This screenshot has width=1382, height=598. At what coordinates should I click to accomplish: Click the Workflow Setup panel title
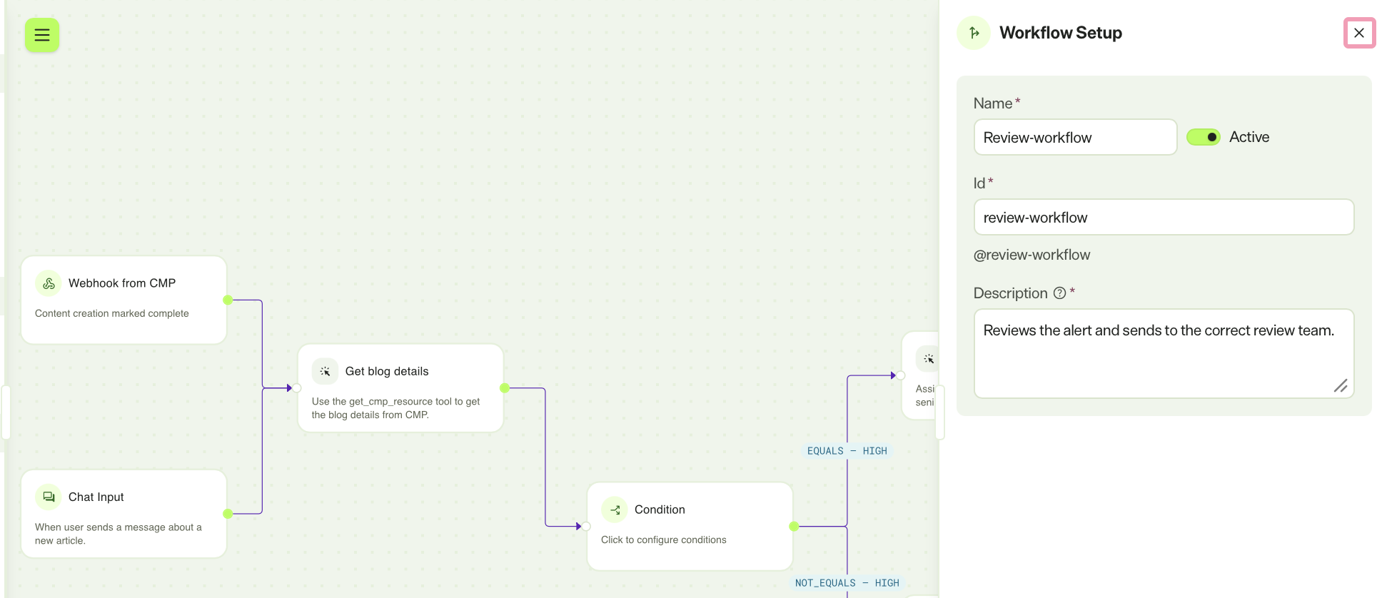[x=1061, y=33]
